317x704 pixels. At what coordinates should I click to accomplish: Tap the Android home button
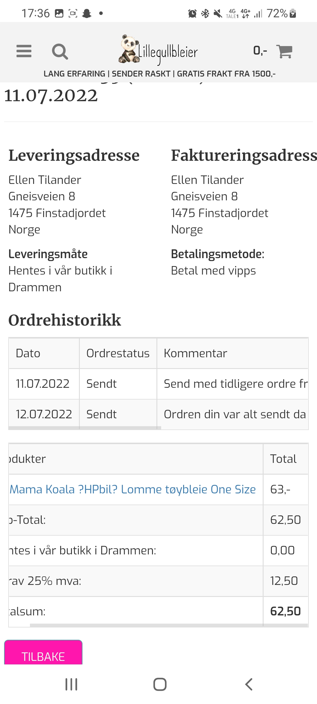click(160, 684)
